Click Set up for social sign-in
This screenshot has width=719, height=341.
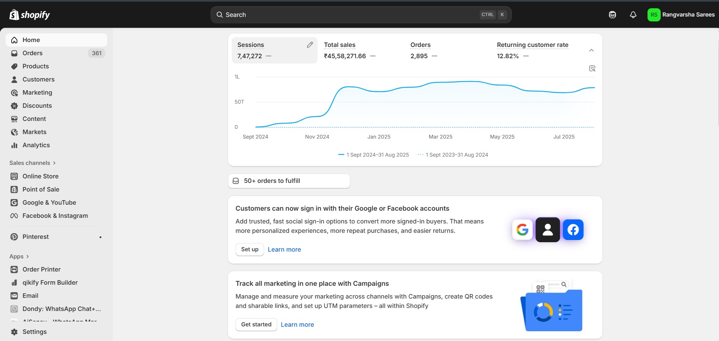250,249
